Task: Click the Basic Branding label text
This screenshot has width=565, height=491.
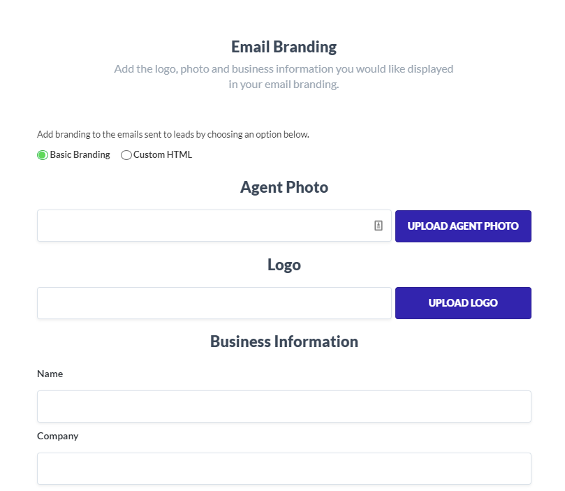Action: click(80, 155)
